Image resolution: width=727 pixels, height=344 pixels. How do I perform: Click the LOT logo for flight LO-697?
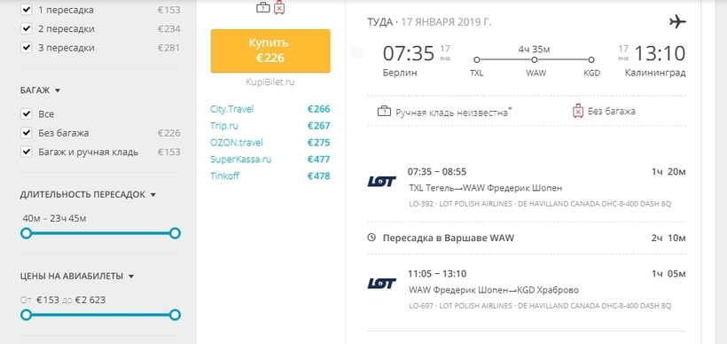[x=381, y=283]
